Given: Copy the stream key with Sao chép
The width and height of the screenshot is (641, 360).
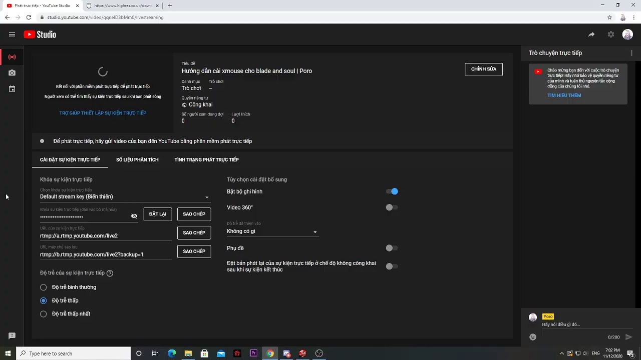Looking at the screenshot, I should click(194, 214).
